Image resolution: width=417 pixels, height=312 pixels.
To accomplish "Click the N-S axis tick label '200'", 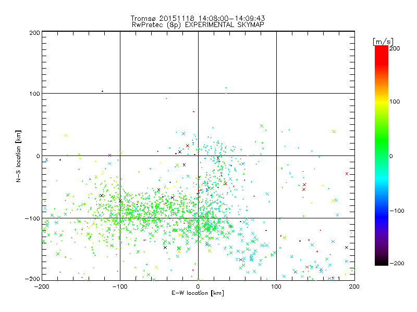I will click(x=34, y=33).
